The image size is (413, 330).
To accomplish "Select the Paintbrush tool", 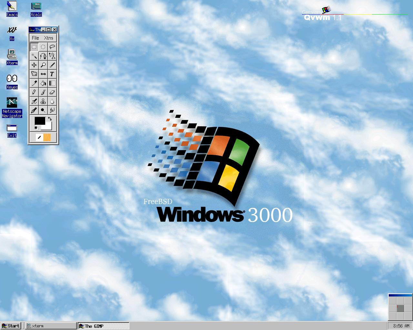I will pos(43,92).
